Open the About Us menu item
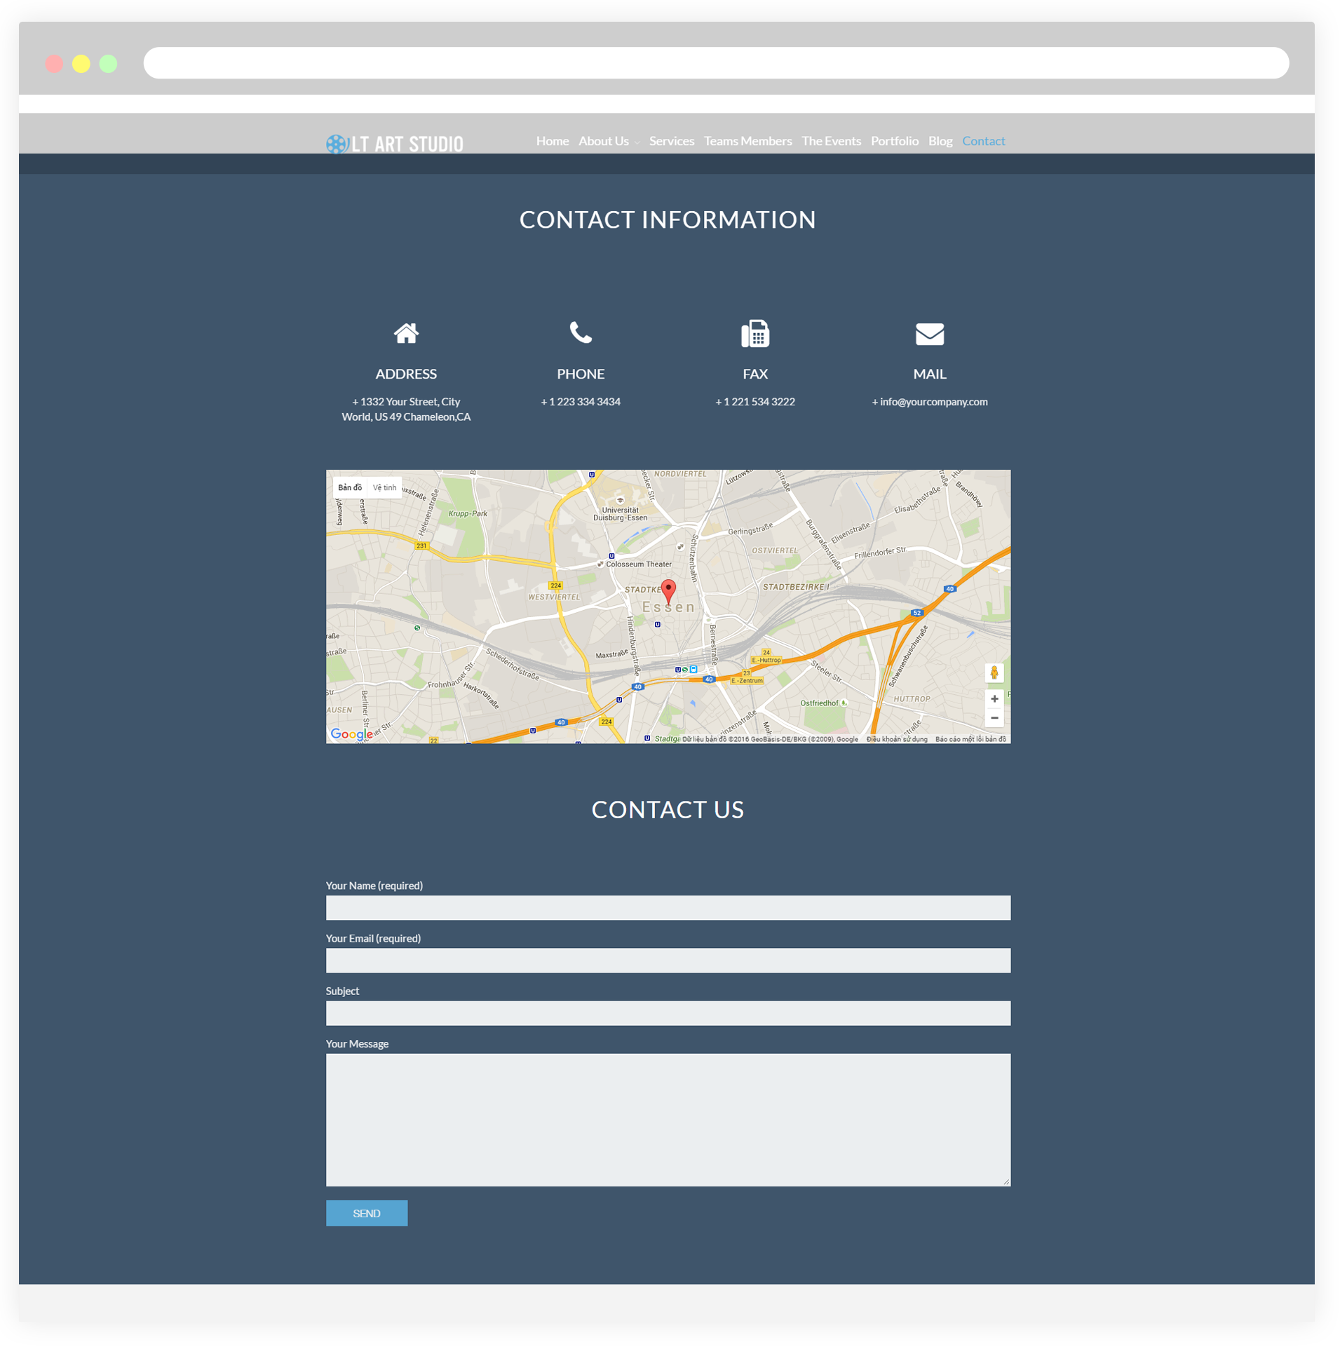The image size is (1340, 1347). coord(604,141)
